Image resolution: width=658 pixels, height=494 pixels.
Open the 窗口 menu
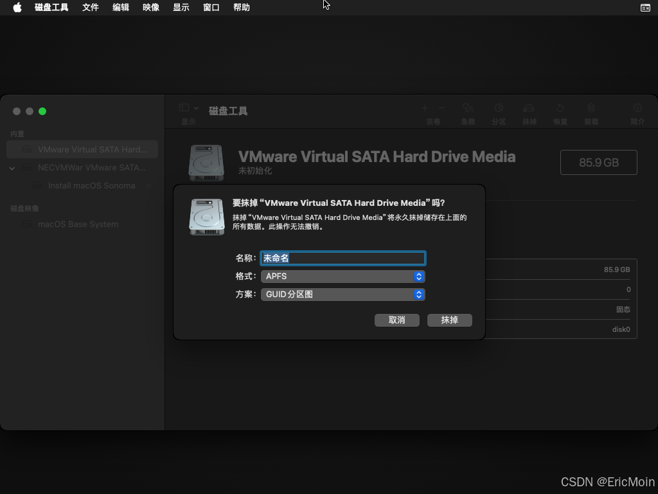(211, 8)
